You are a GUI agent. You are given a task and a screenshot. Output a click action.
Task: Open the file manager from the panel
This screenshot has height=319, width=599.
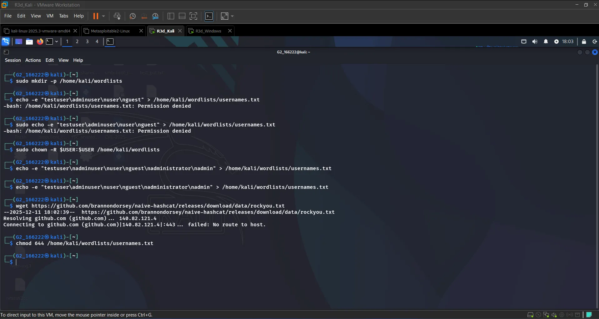[x=29, y=42]
